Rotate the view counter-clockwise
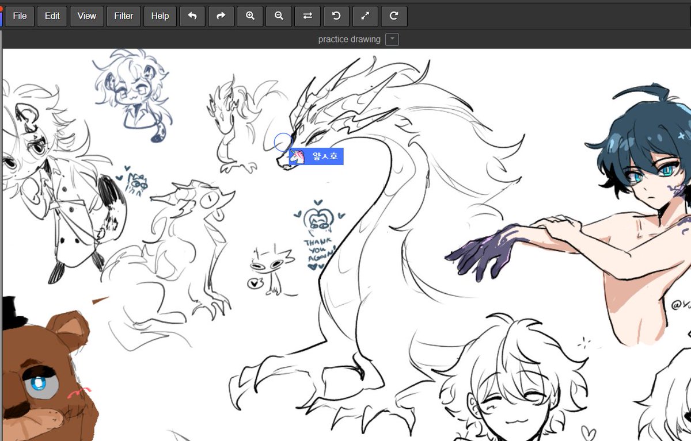691x441 pixels. [336, 16]
